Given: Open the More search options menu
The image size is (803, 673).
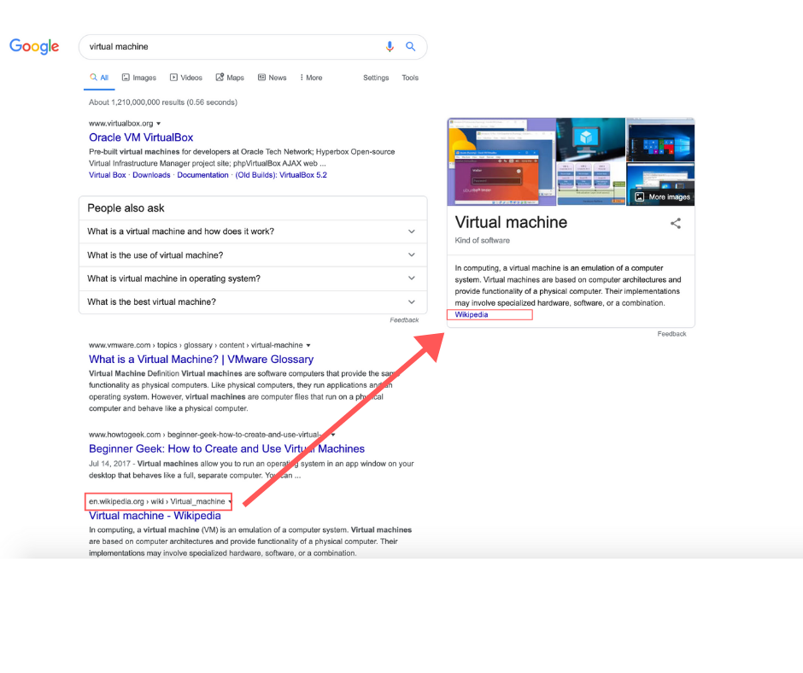Looking at the screenshot, I should click(x=311, y=78).
